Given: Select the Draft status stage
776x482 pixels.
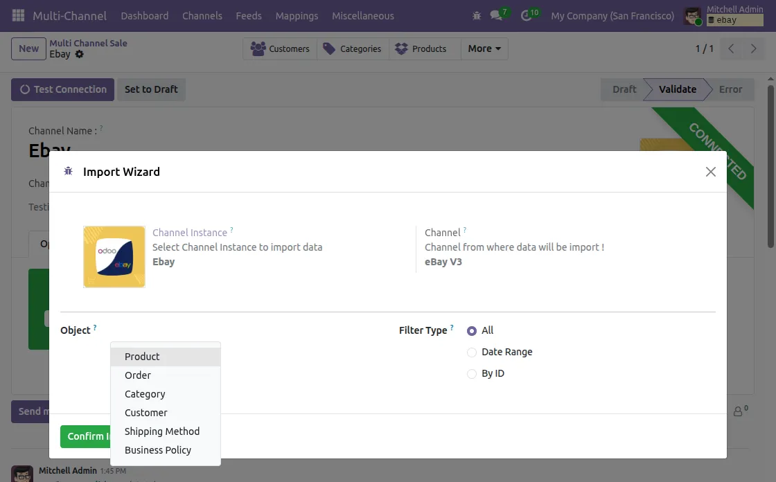Looking at the screenshot, I should 624,89.
